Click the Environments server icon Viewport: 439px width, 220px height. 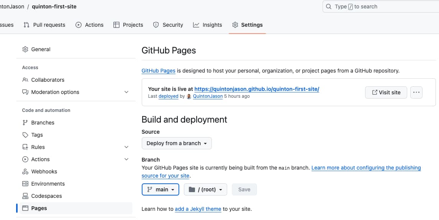25,184
